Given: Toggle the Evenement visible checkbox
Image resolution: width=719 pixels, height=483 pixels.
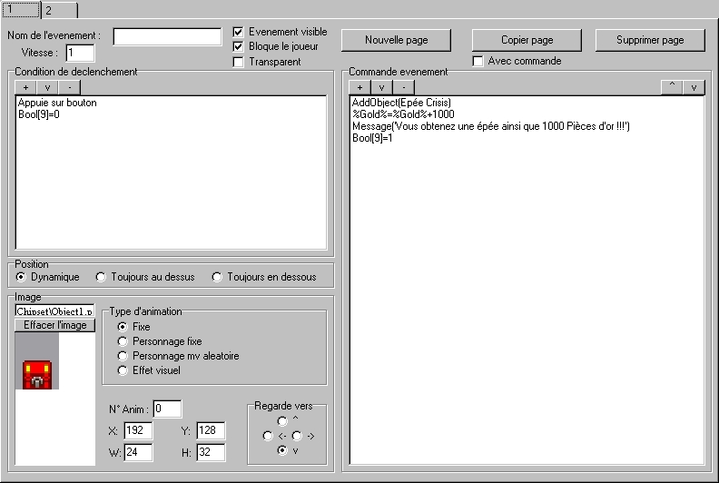Looking at the screenshot, I should coord(239,32).
